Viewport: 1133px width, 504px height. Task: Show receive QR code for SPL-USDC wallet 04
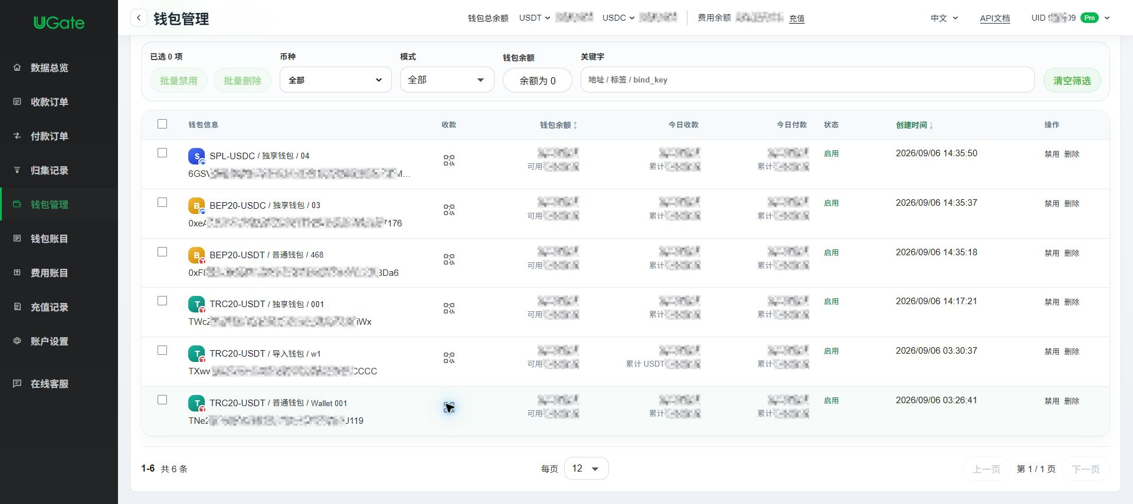pyautogui.click(x=449, y=160)
